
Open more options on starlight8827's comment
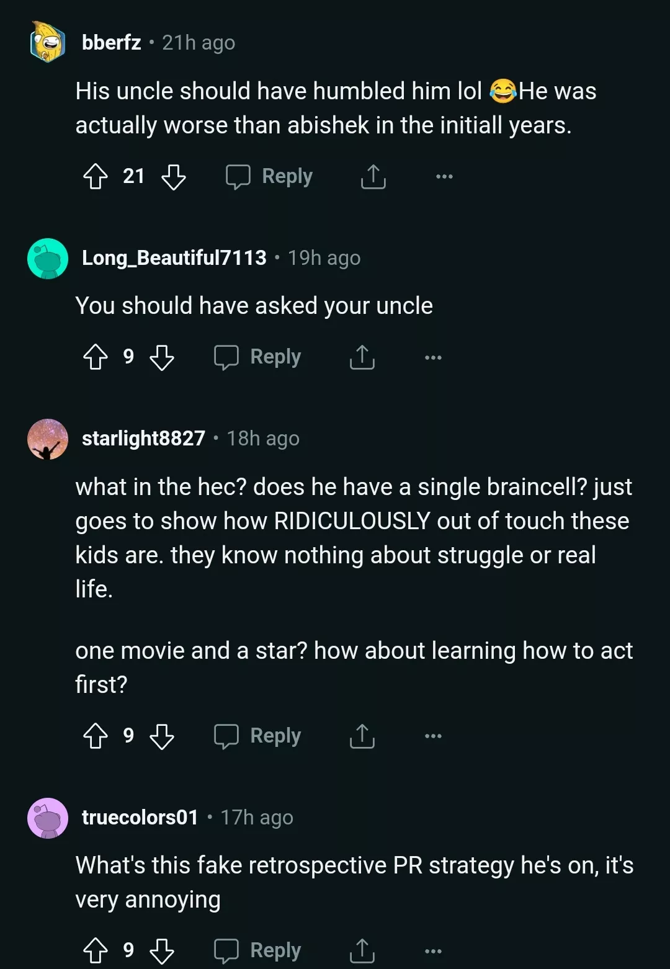pyautogui.click(x=433, y=736)
